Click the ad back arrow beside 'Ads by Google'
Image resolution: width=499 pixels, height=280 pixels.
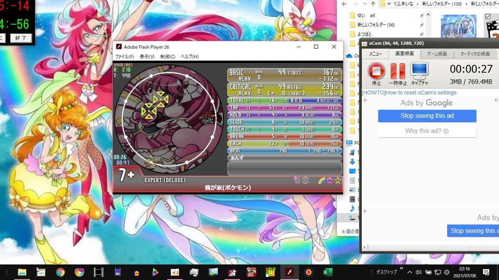(x=365, y=100)
